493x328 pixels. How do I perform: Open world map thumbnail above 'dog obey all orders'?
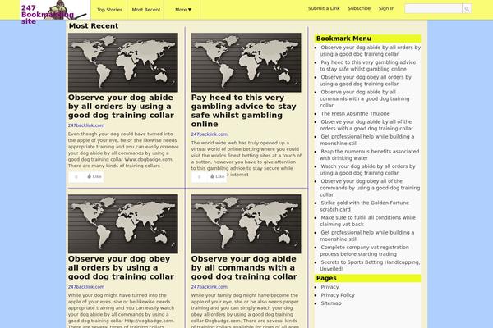(123, 224)
